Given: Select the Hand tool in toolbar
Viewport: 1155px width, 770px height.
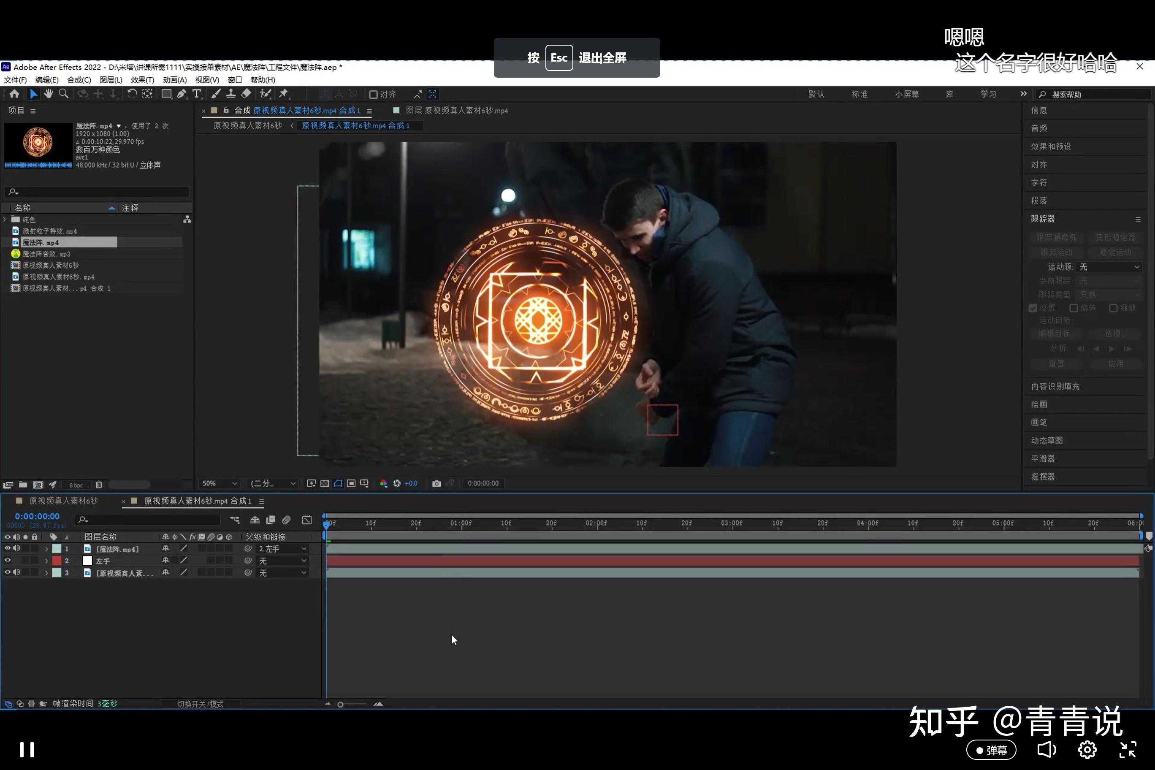Looking at the screenshot, I should coord(48,93).
